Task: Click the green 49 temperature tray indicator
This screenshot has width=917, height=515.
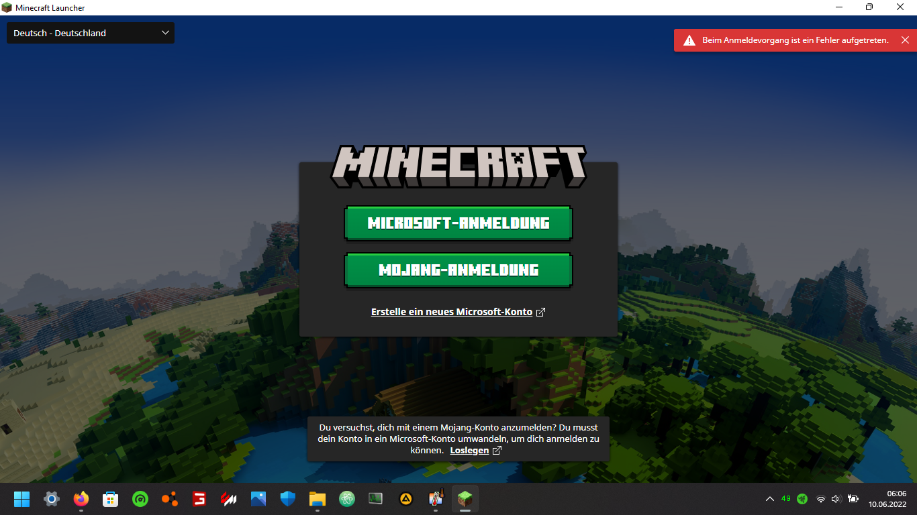Action: click(786, 498)
